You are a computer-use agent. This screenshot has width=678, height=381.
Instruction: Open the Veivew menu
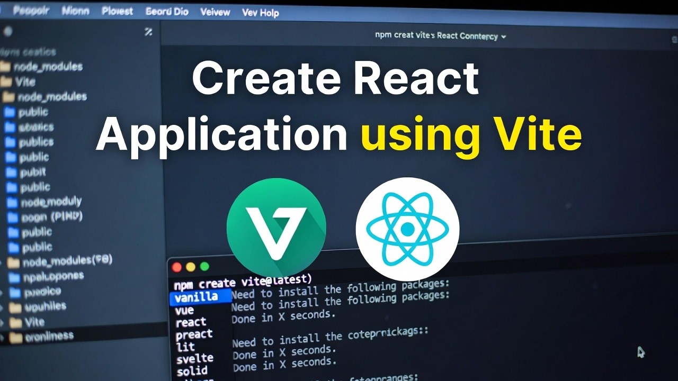215,12
